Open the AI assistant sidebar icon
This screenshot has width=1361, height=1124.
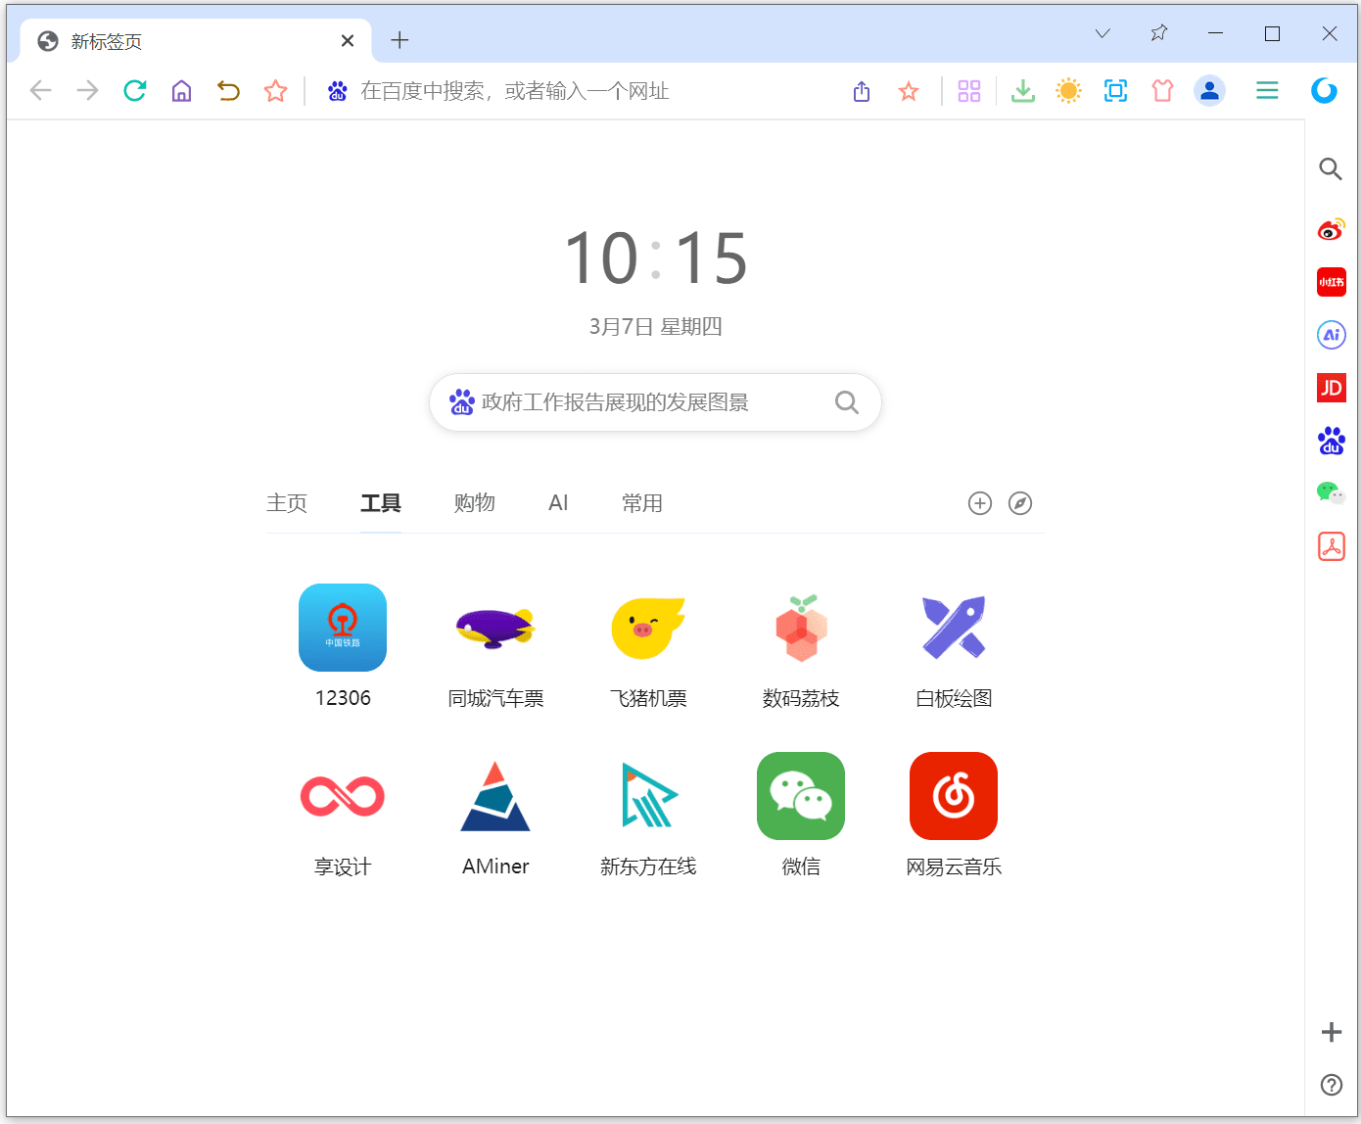point(1332,335)
